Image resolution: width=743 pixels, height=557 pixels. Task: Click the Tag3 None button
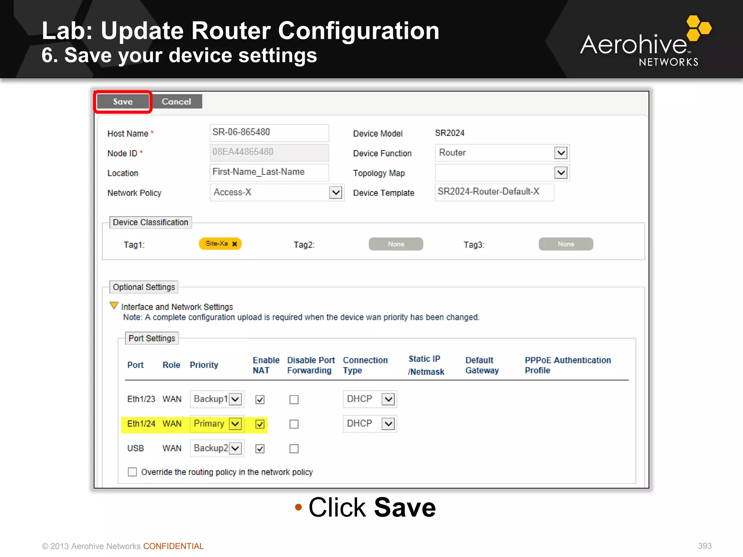click(x=566, y=244)
